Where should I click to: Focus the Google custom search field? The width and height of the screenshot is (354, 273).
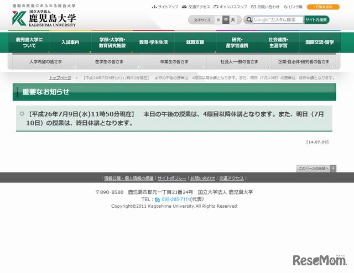[278, 20]
